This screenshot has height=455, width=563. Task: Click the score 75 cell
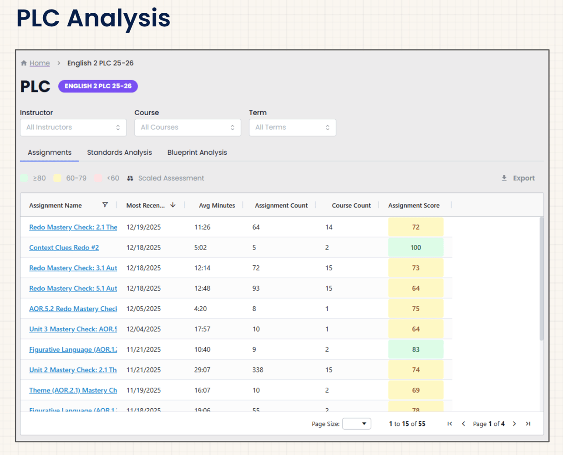(x=416, y=309)
